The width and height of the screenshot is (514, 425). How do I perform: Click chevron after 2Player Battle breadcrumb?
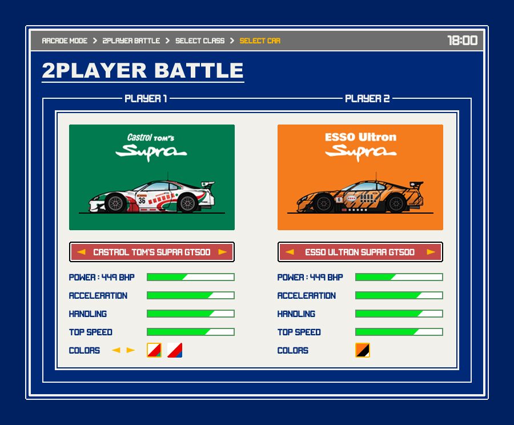167,41
